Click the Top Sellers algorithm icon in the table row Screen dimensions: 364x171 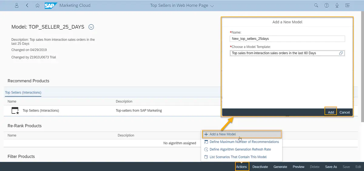pyautogui.click(x=15, y=111)
